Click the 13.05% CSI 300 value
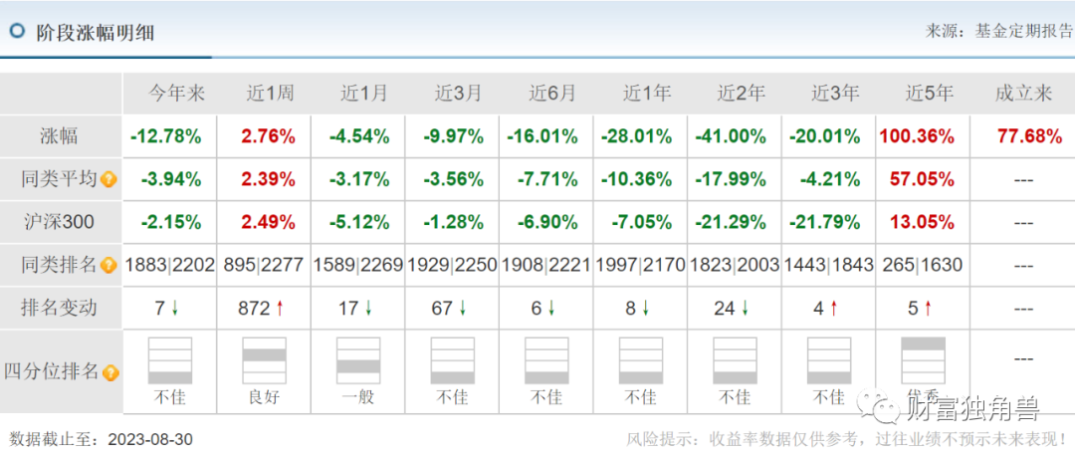1075x456 pixels. point(922,222)
